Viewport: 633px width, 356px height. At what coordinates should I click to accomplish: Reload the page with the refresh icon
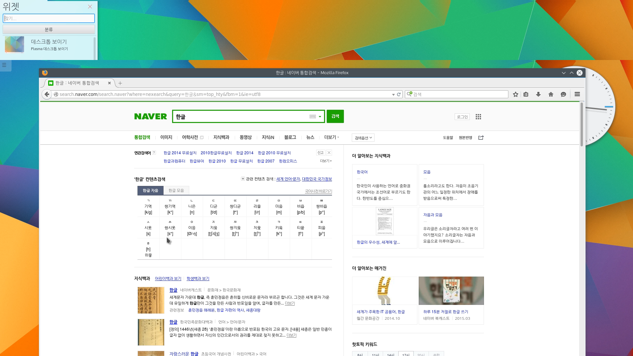[399, 94]
